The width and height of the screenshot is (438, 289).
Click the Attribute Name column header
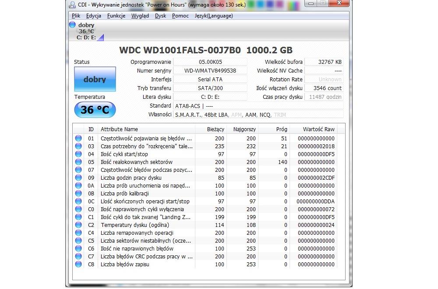[146, 129]
